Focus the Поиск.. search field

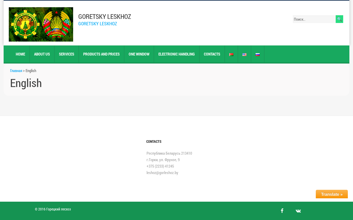[x=314, y=19]
